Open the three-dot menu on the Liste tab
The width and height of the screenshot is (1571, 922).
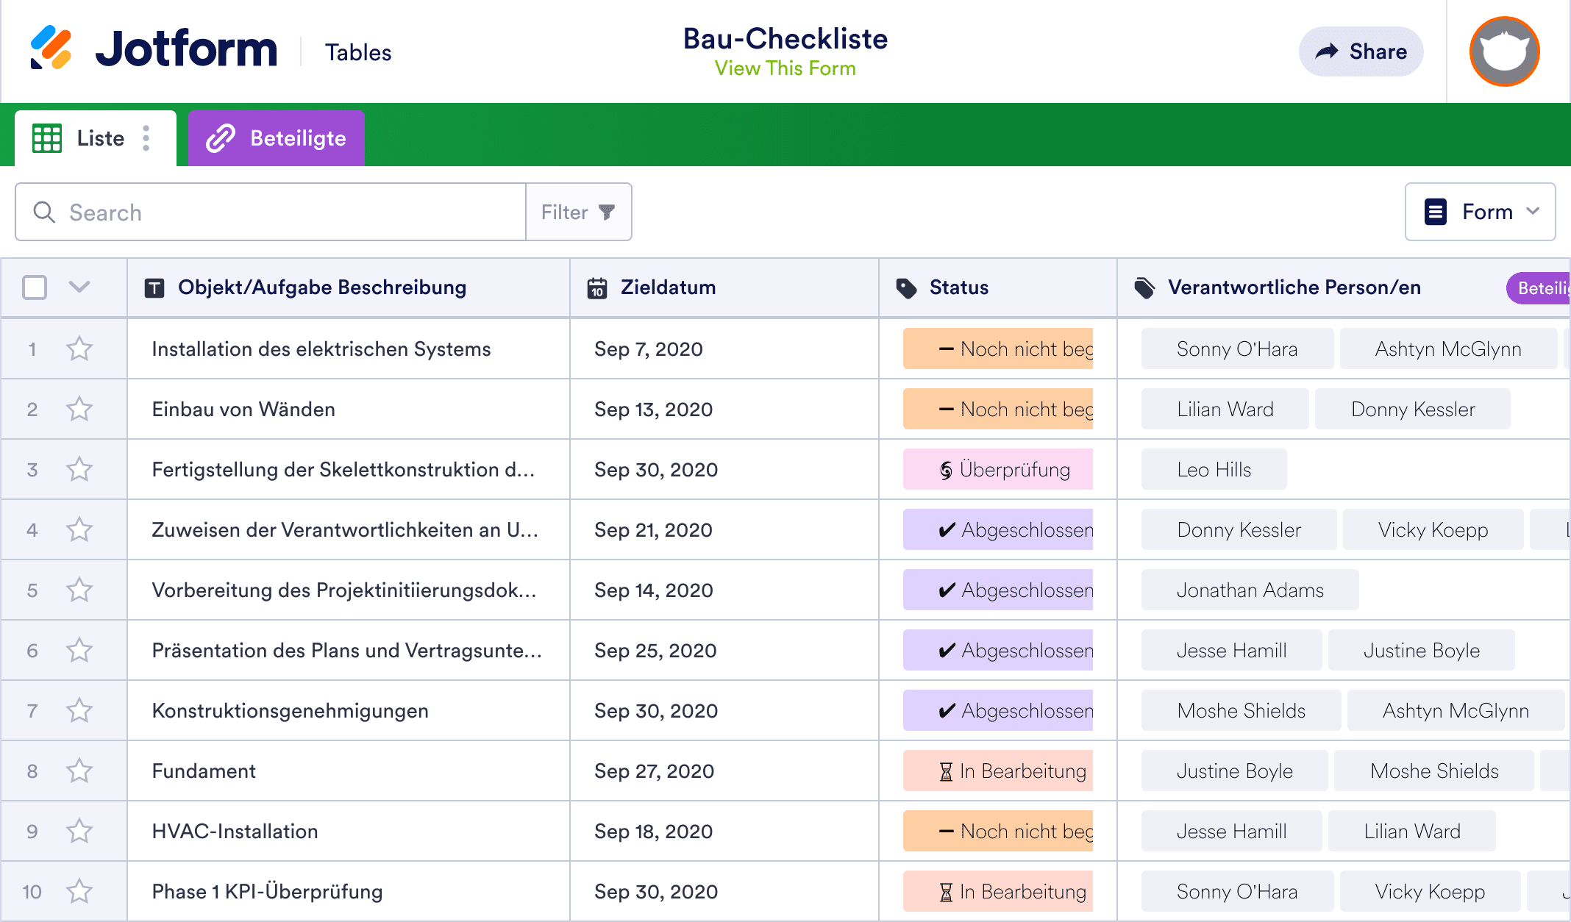[x=146, y=137]
